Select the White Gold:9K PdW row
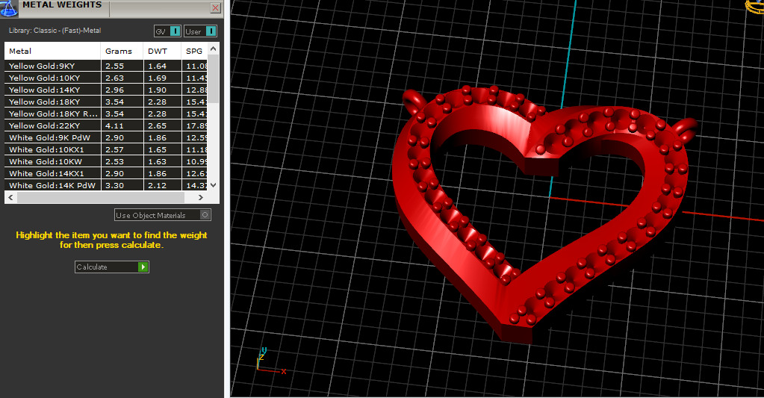The width and height of the screenshot is (764, 398). [106, 137]
